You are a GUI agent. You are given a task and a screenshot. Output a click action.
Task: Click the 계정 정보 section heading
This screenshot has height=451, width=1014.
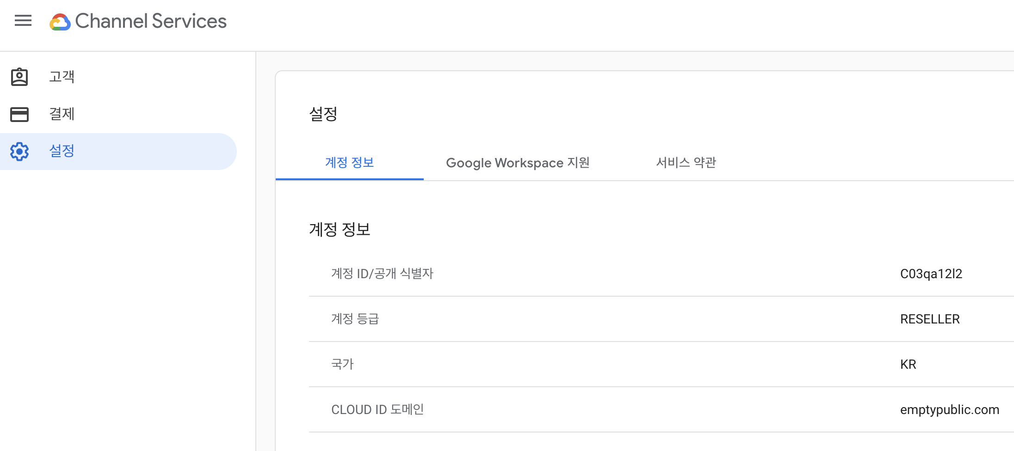pyautogui.click(x=340, y=229)
